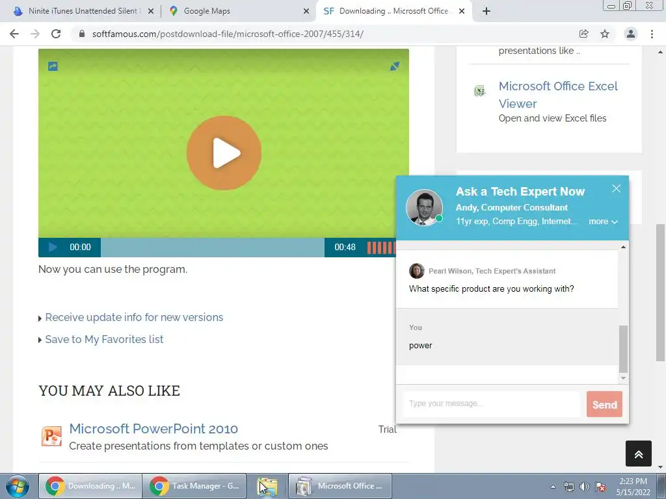Click Andy's profile photo in chat

click(x=424, y=207)
